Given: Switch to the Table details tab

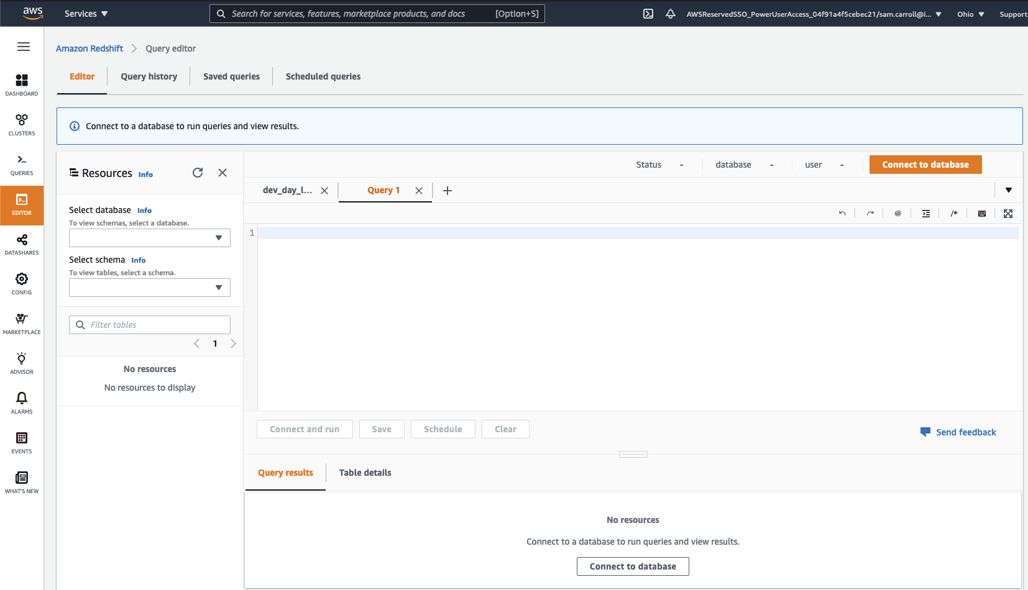Looking at the screenshot, I should click(365, 473).
